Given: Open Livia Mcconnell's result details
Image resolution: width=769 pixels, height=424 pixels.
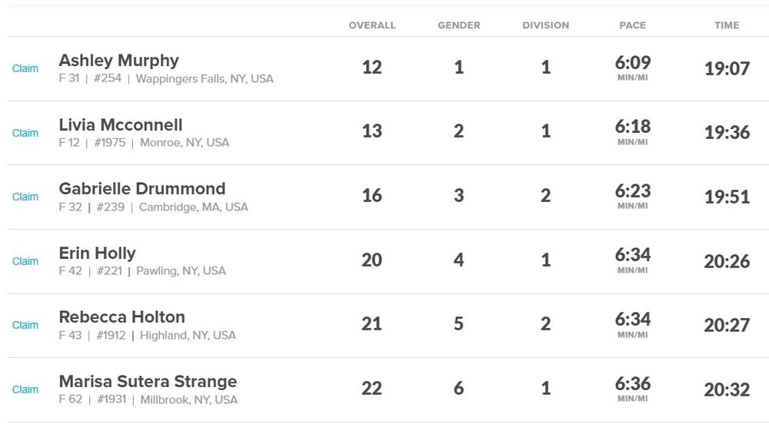Looking at the screenshot, I should pyautogui.click(x=121, y=124).
